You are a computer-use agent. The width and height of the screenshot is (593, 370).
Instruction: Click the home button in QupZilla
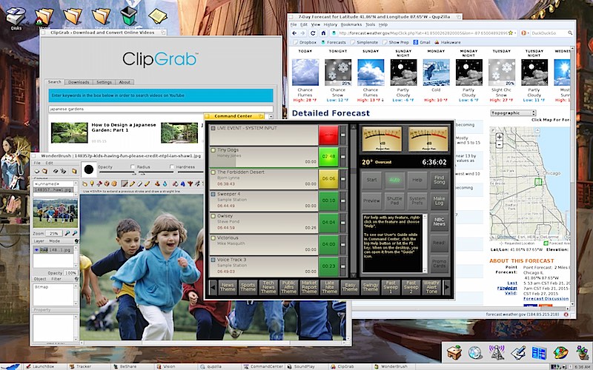(x=323, y=33)
